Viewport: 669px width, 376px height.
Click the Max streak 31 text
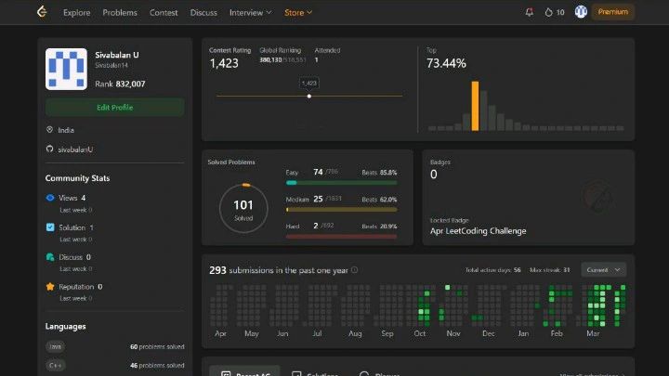point(549,270)
